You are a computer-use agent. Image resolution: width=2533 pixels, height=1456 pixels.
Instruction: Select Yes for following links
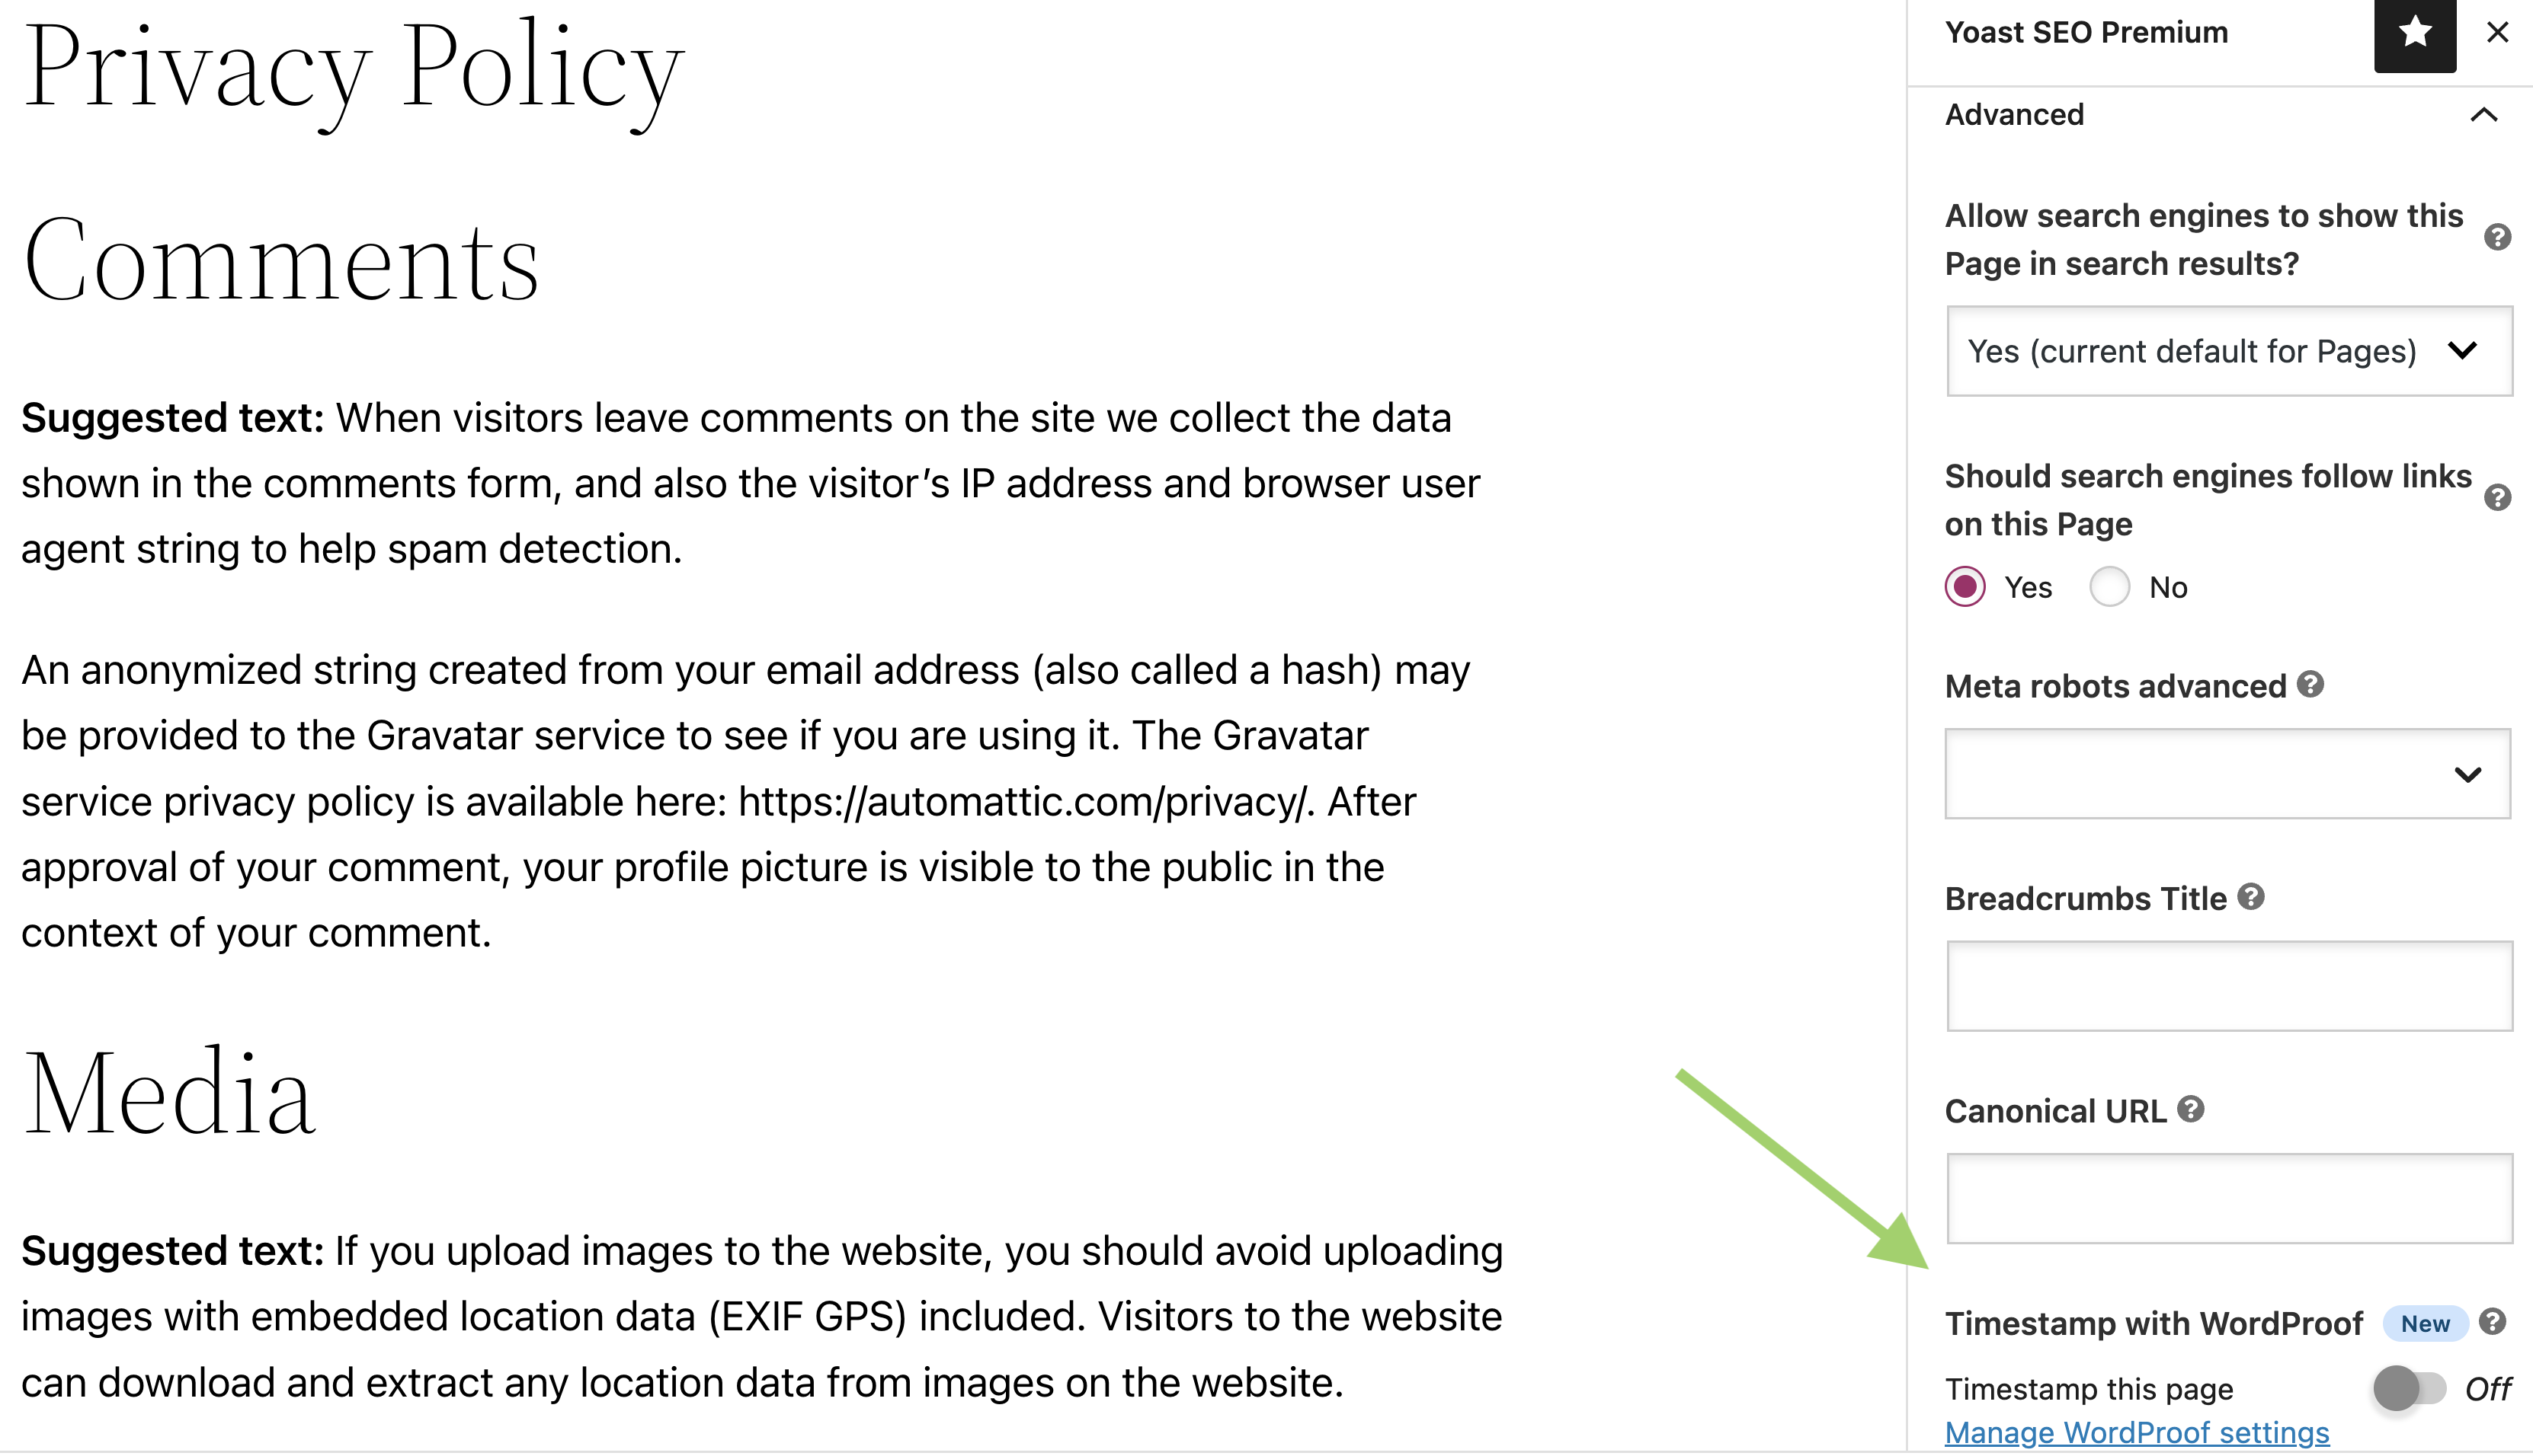(x=1966, y=587)
